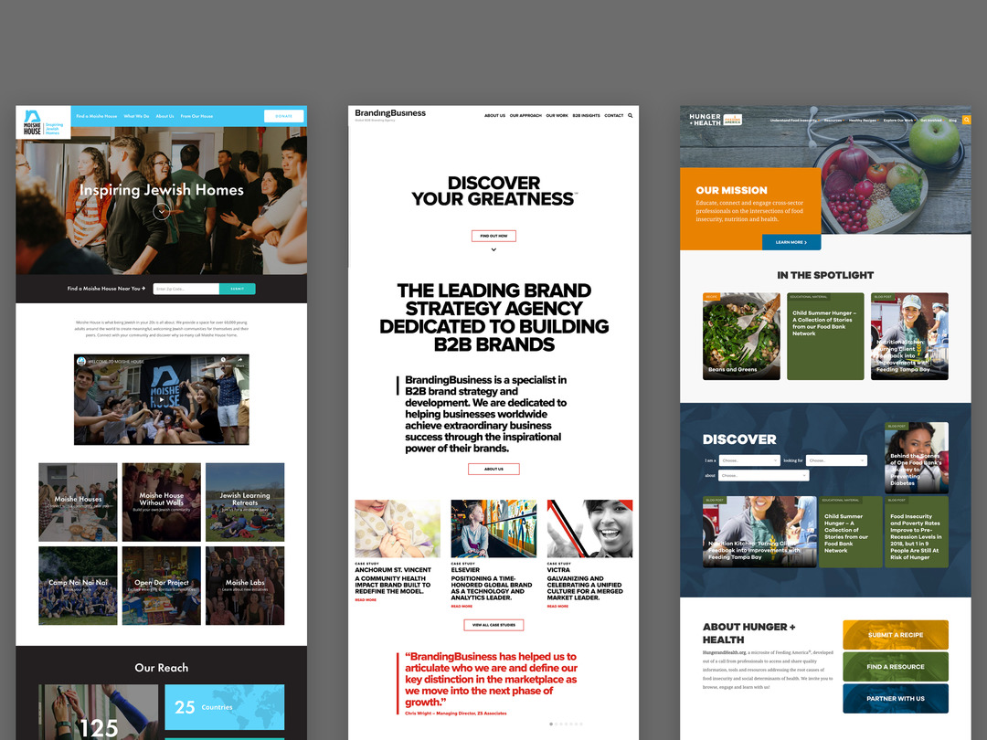Open 'B2B Insights' in BrandingBusiness nav
This screenshot has width=987, height=740.
coord(586,116)
